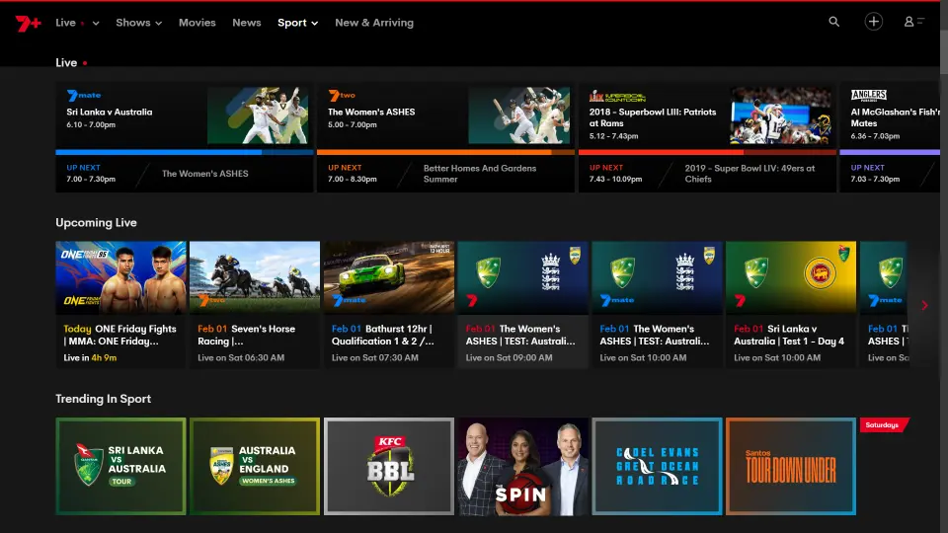The width and height of the screenshot is (948, 533).
Task: Click 'Feb 01 Bathurst 12hr' title text
Action: pos(383,335)
